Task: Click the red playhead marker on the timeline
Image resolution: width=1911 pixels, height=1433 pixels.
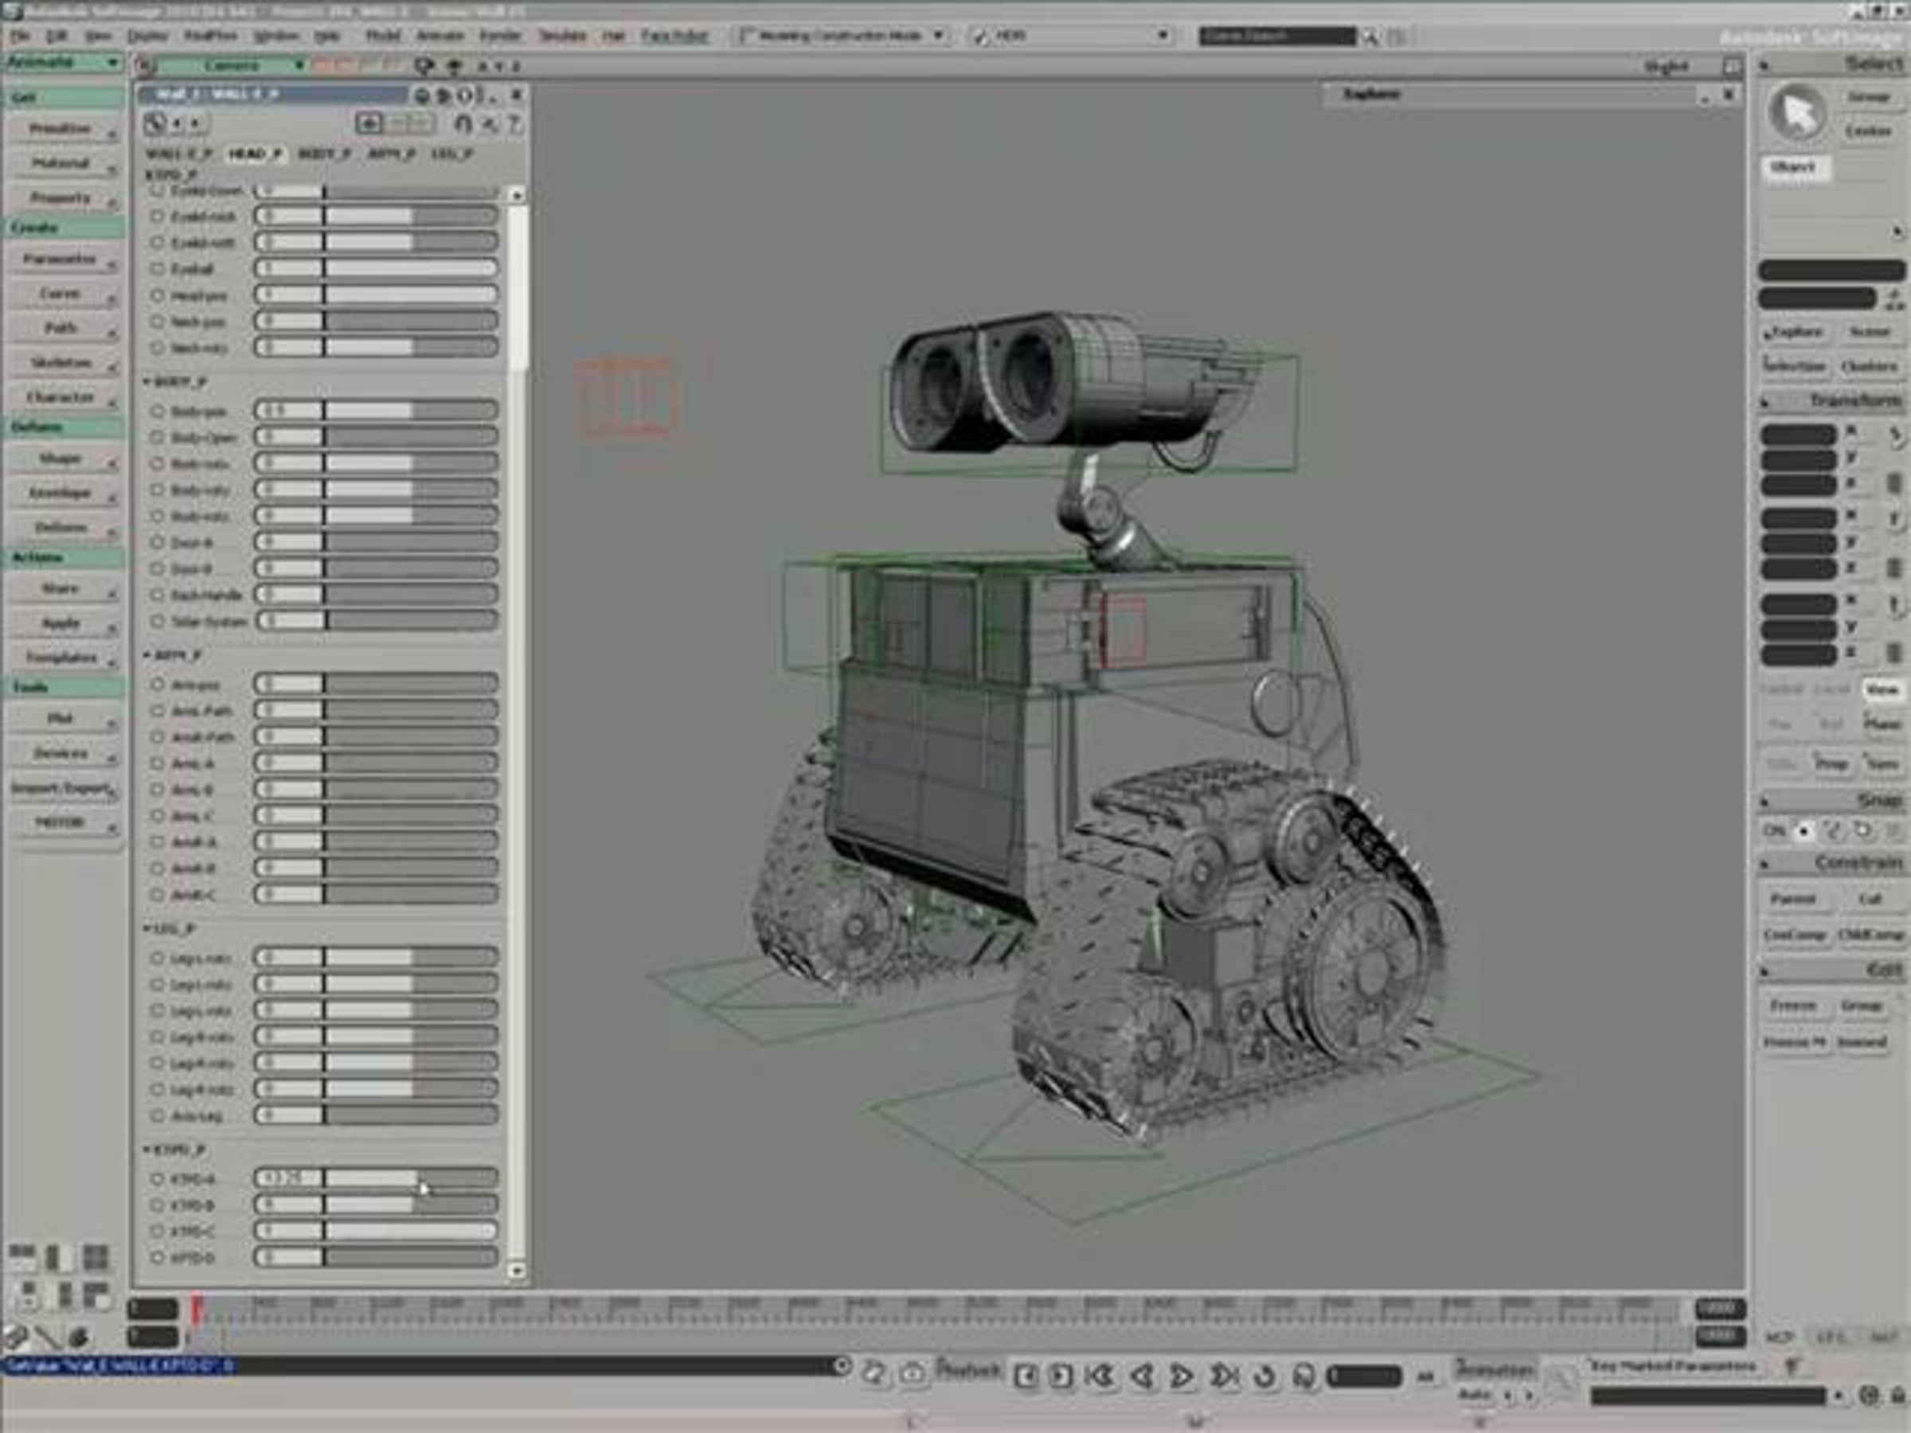Action: pyautogui.click(x=197, y=1309)
